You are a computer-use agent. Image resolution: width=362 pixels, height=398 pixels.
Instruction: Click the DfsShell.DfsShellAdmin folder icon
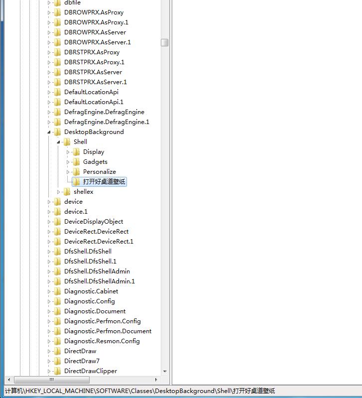click(58, 271)
